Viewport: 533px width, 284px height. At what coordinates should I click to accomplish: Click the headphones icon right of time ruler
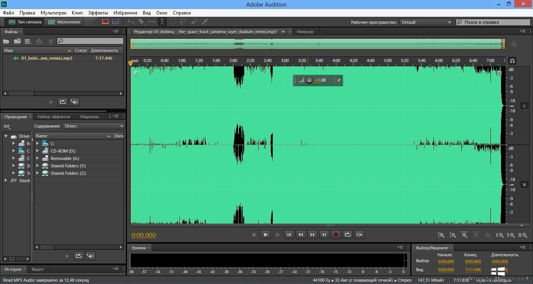pos(512,60)
